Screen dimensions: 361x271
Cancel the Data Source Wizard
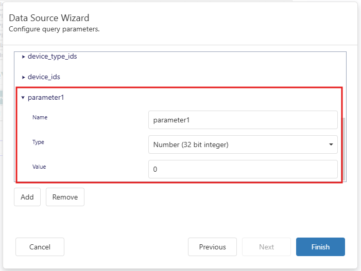[x=40, y=247]
